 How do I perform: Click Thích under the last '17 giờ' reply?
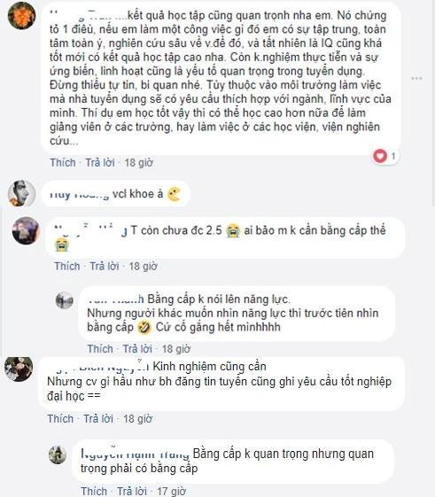[94, 492]
